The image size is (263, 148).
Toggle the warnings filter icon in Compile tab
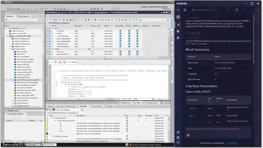(x=50, y=110)
